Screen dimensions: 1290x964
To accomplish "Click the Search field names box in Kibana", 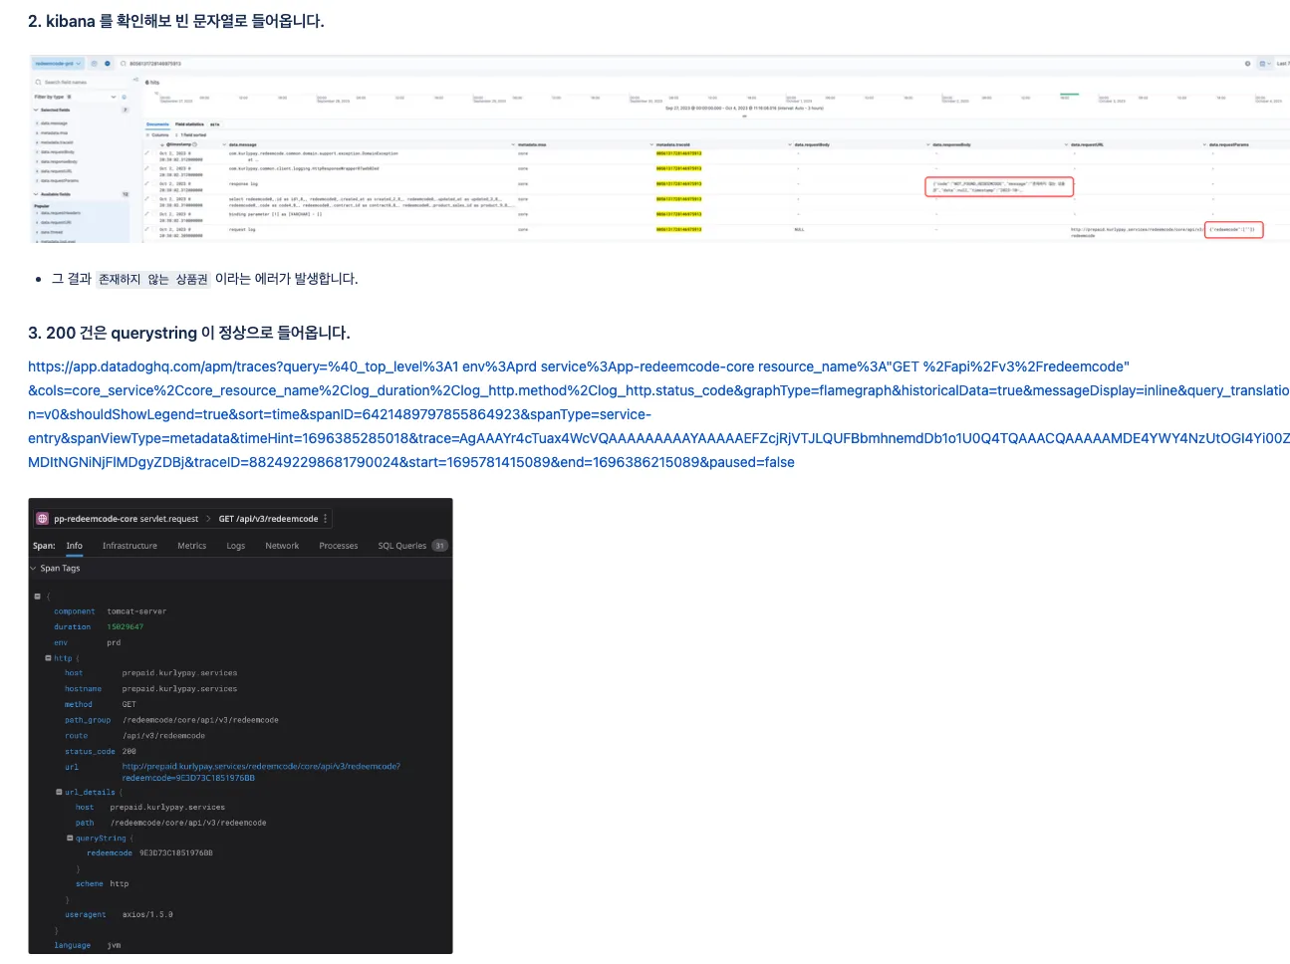I will coord(80,83).
